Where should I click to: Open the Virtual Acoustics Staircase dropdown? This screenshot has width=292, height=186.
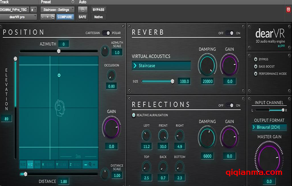tap(161, 66)
